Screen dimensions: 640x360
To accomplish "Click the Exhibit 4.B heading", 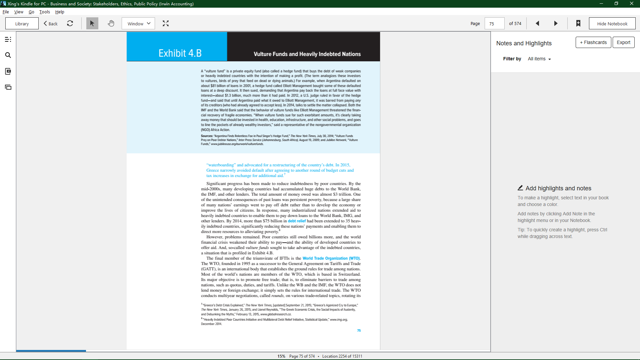I will tap(180, 53).
